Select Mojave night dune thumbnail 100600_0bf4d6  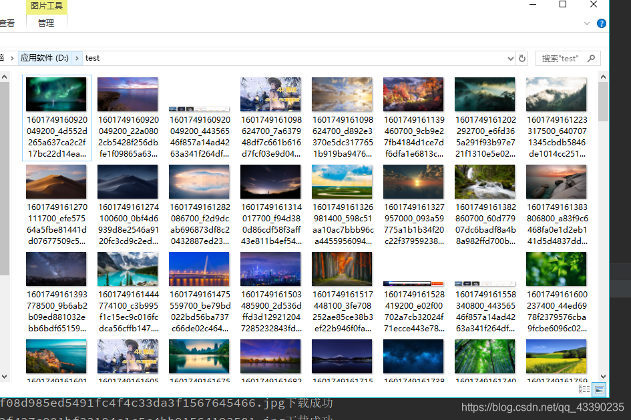click(x=128, y=181)
